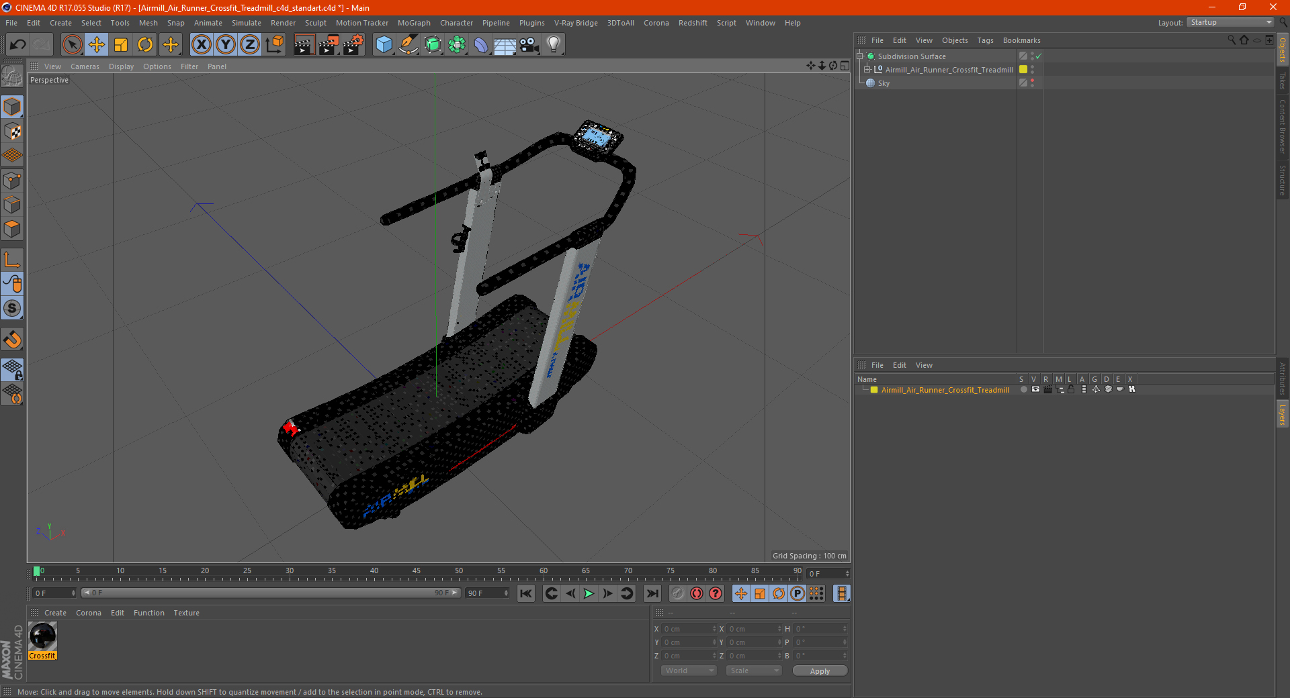This screenshot has height=698, width=1290.
Task: Switch to Model mode icon
Action: tap(12, 107)
